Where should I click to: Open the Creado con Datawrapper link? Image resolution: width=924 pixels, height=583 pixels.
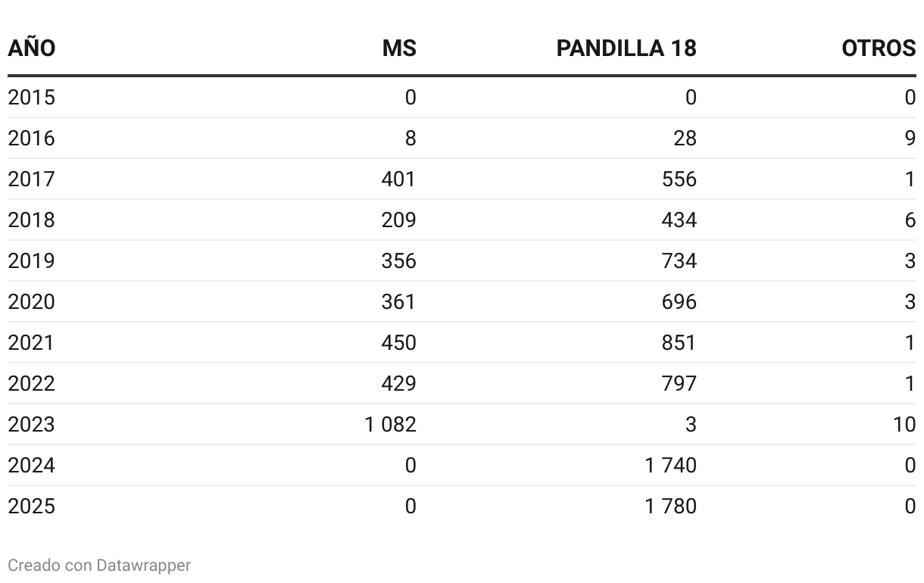[99, 565]
